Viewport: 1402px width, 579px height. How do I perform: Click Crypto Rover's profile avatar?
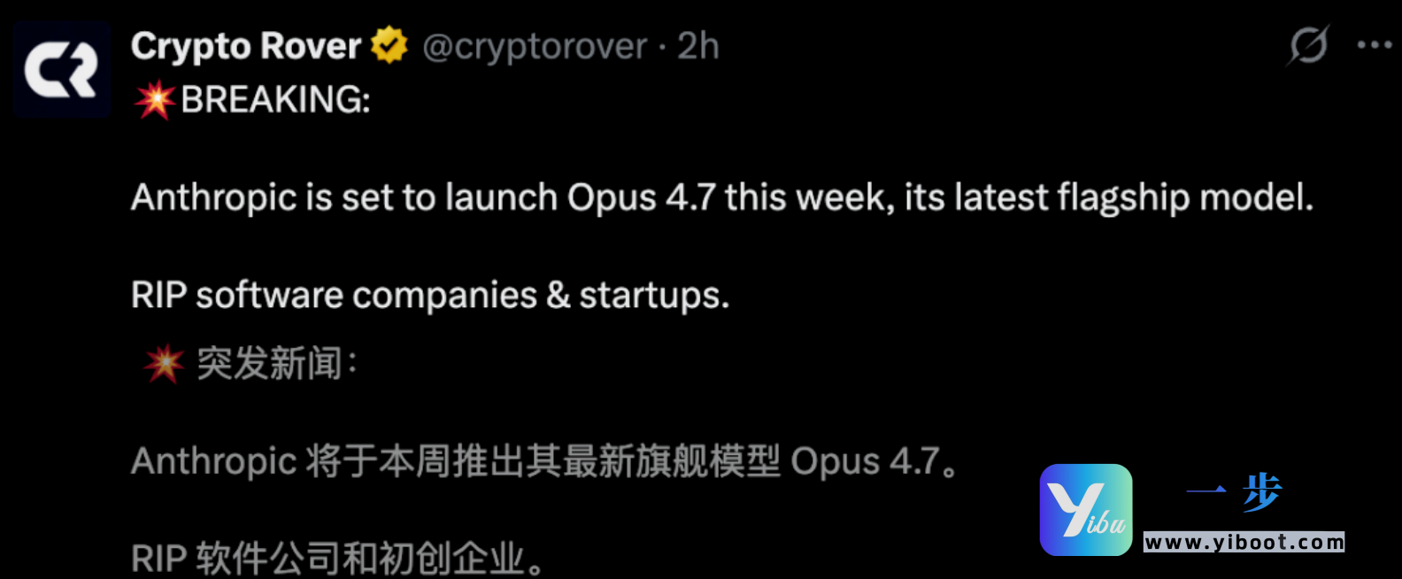point(61,69)
